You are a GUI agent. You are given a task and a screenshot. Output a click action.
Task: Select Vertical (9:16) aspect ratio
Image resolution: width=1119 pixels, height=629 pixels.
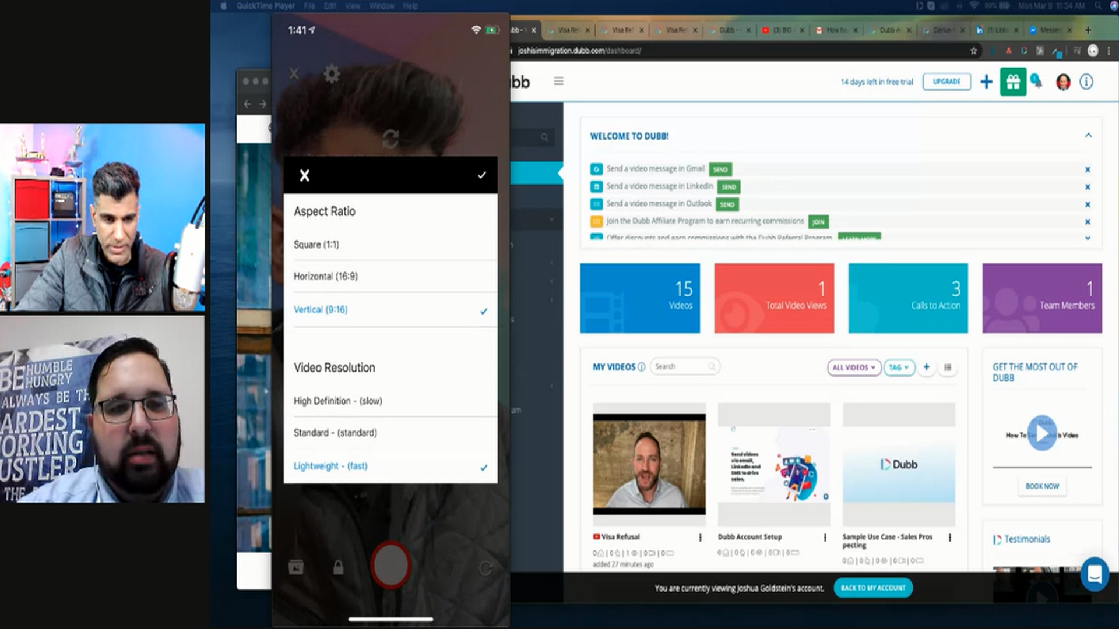pos(390,310)
